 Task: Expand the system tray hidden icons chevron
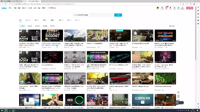(x=177, y=111)
